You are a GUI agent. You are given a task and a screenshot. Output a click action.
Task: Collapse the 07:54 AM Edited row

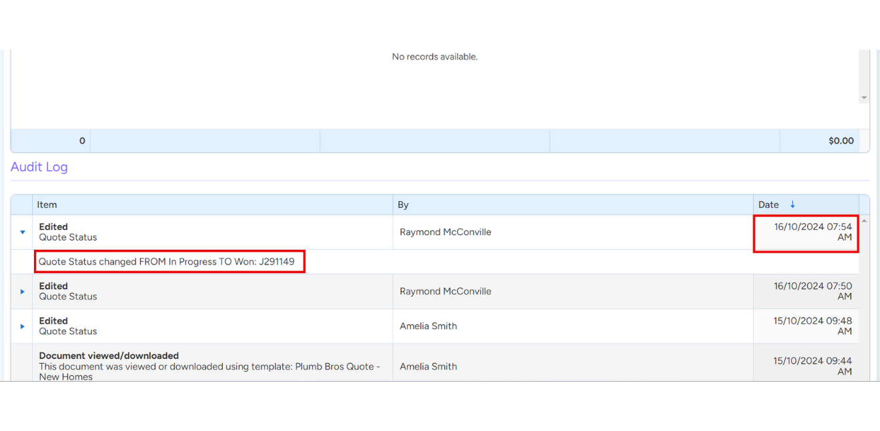coord(22,232)
